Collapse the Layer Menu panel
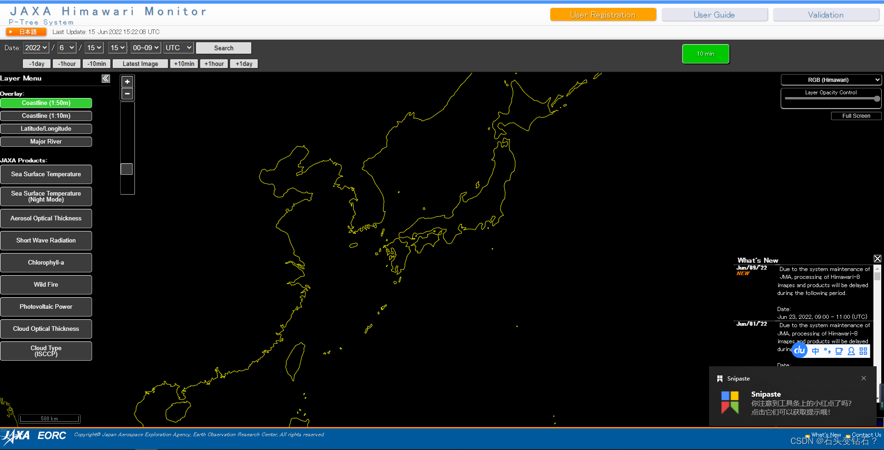Screen dimensions: 884x450 (x=106, y=79)
